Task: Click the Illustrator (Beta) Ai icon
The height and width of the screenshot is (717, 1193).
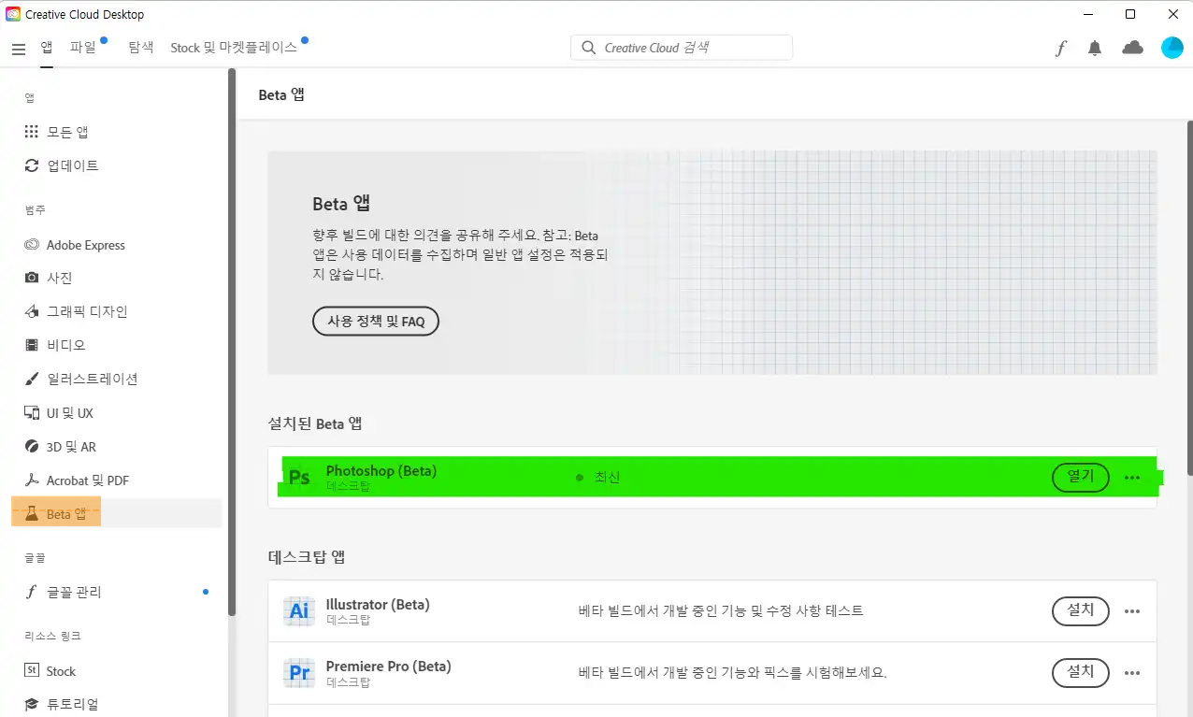Action: point(299,611)
